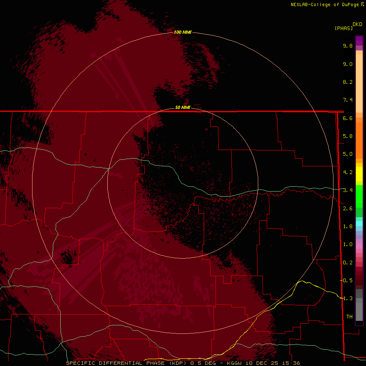
Task: Click the 0.5 DEG elevation text
Action: click(203, 363)
